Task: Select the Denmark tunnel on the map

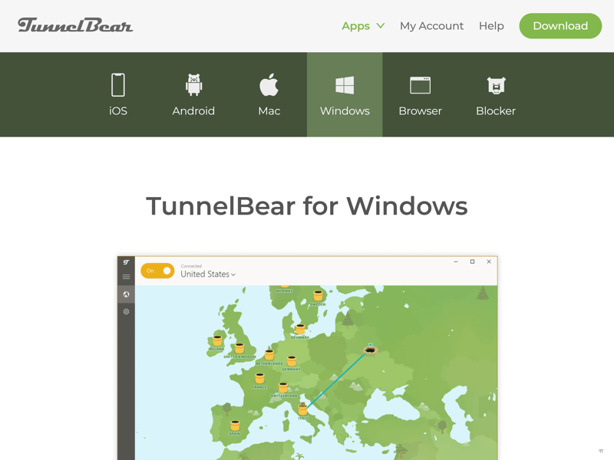Action: 300,330
